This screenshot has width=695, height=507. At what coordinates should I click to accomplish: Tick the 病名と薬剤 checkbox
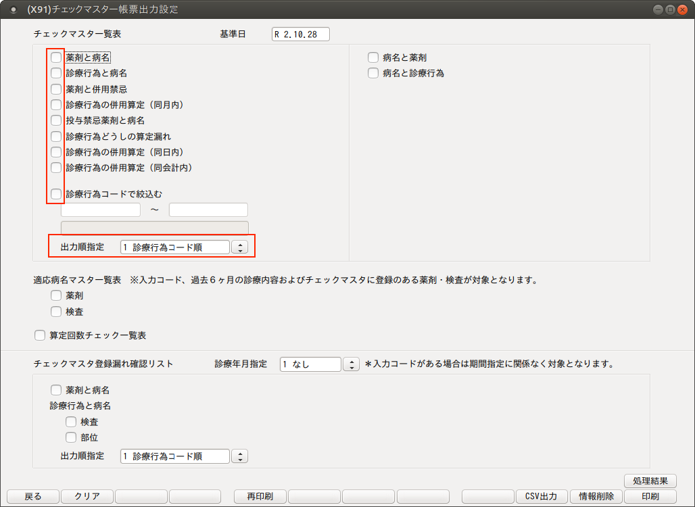pyautogui.click(x=373, y=58)
